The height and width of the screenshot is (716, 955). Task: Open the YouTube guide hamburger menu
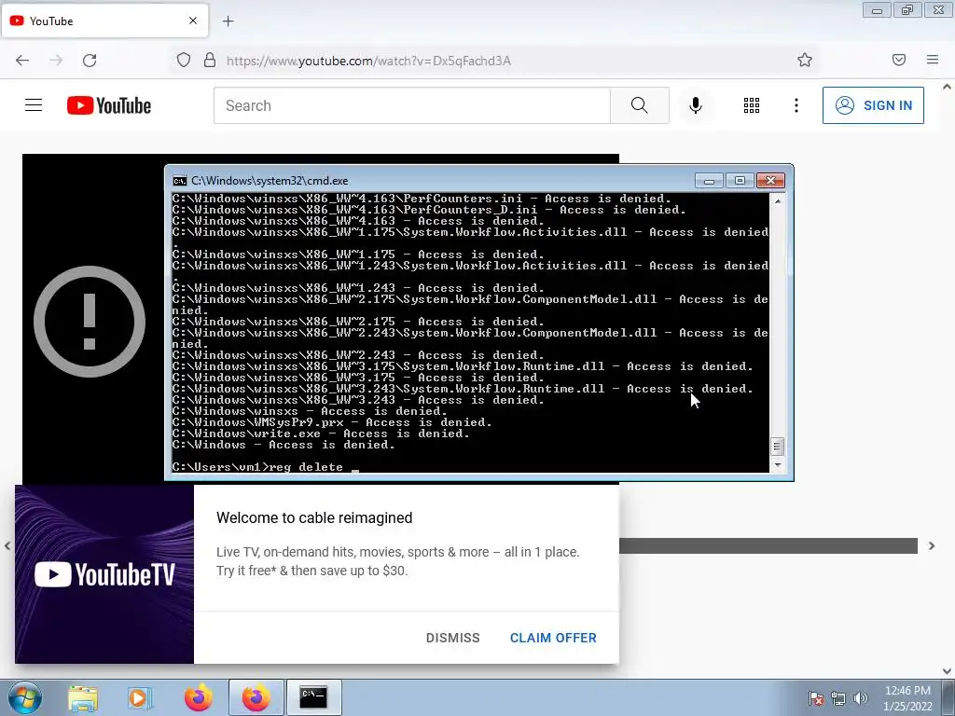34,105
